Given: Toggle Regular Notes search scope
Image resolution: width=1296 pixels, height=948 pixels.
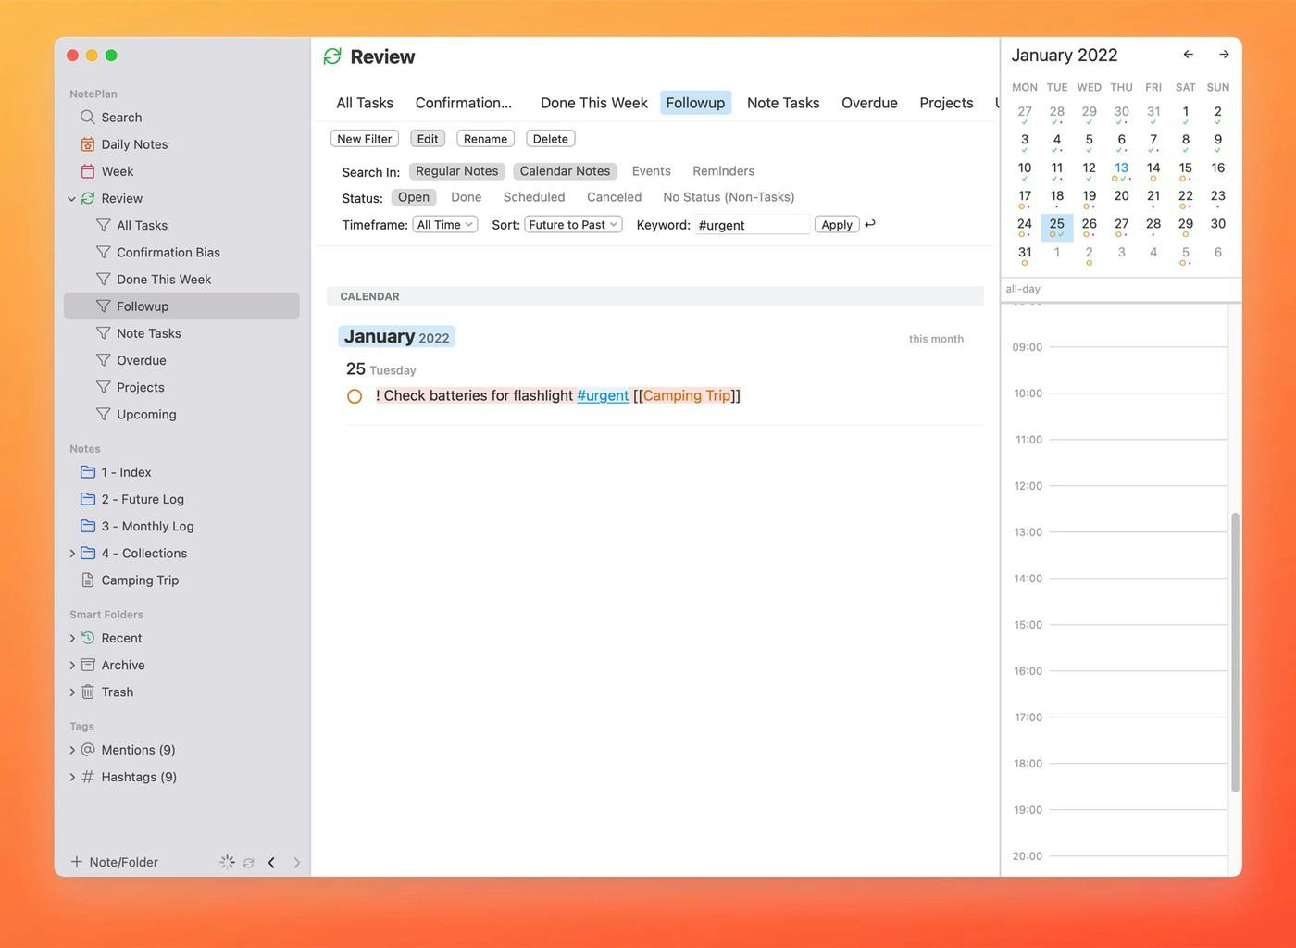Looking at the screenshot, I should (456, 171).
